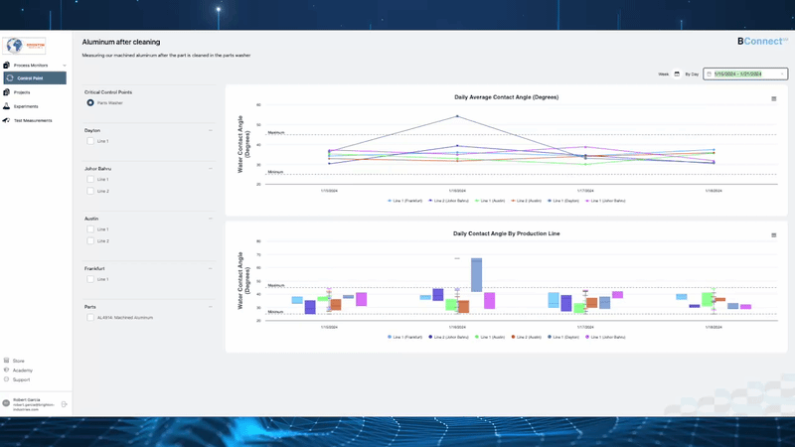Click 'Daily Average Contact Angle (Degrees)' chart title
The image size is (795, 447).
(x=507, y=97)
